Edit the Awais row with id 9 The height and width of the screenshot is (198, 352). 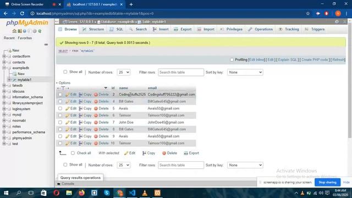coord(71,136)
